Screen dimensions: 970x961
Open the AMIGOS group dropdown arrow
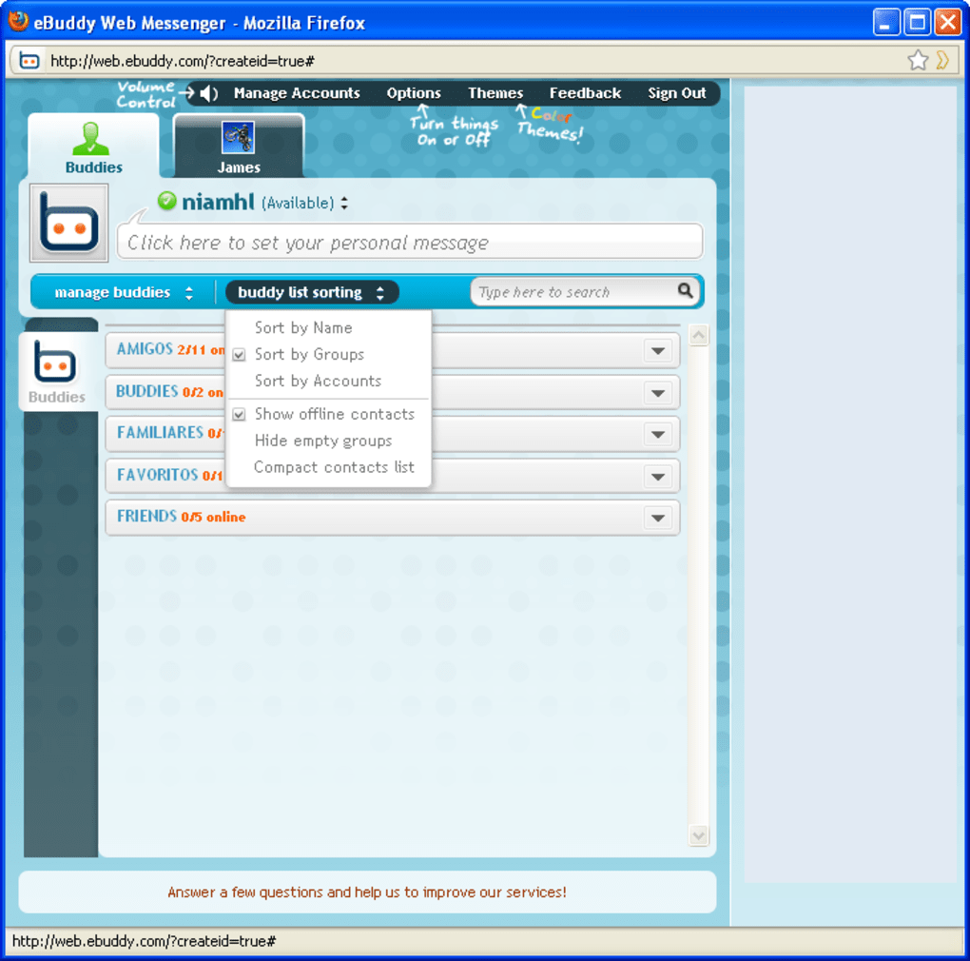[658, 350]
